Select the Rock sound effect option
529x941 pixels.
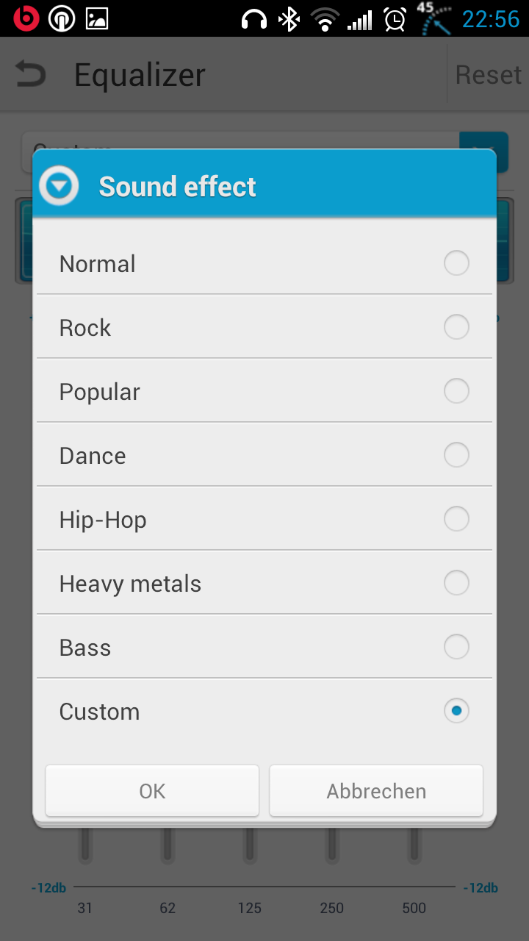264,327
